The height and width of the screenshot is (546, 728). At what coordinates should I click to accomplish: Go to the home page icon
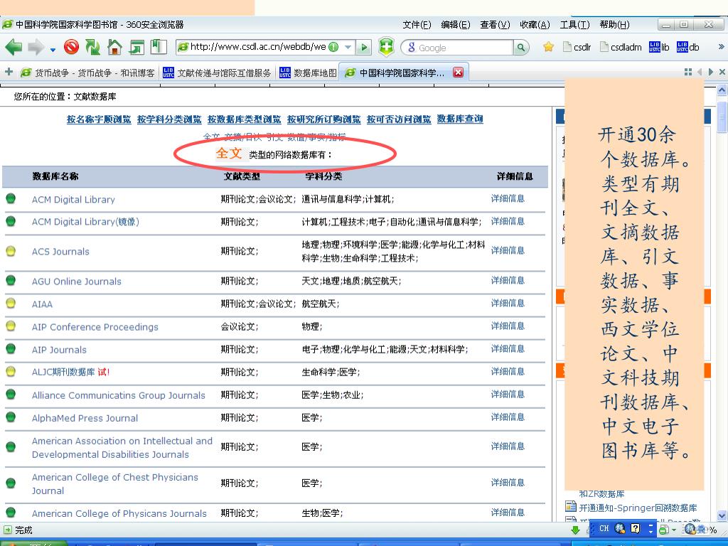point(114,47)
